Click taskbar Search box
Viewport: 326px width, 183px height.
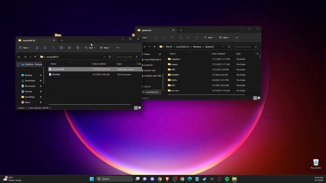pyautogui.click(x=114, y=179)
